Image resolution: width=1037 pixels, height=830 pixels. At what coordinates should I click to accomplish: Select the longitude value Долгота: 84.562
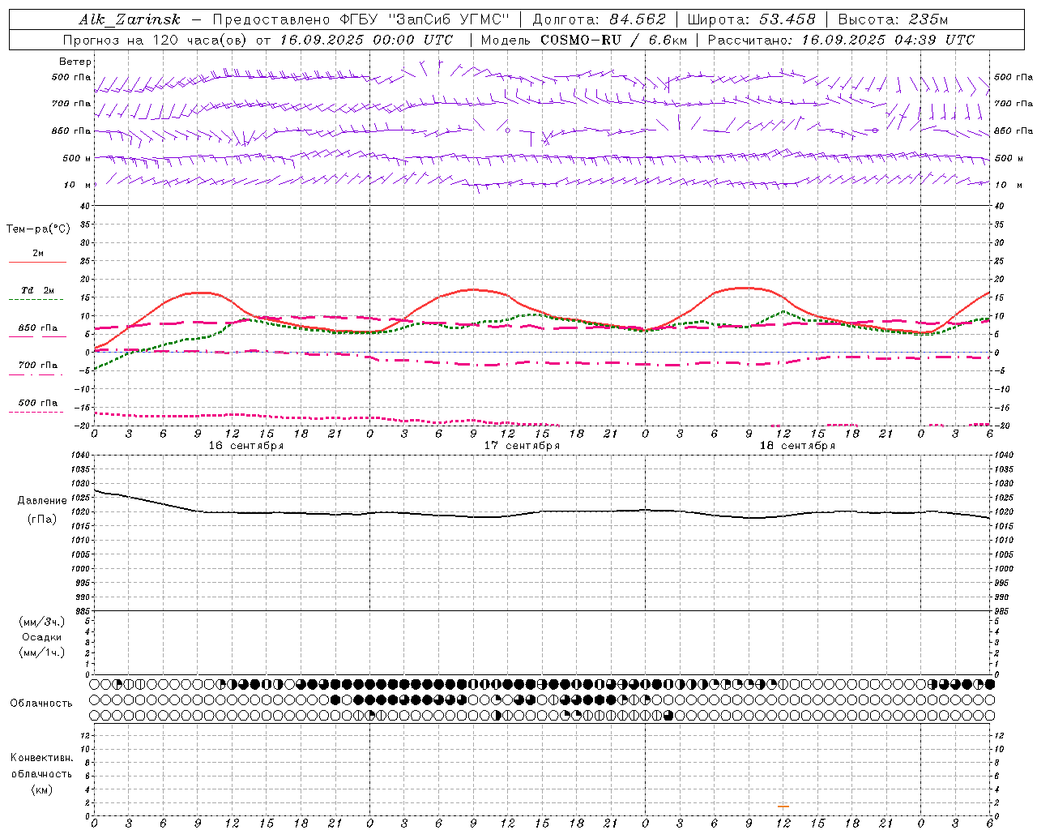pos(599,19)
